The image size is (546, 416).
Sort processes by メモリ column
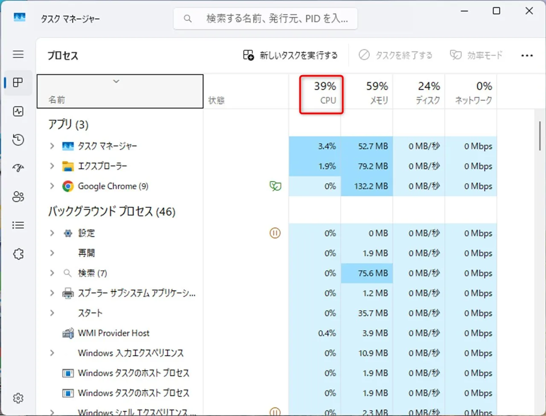click(367, 93)
